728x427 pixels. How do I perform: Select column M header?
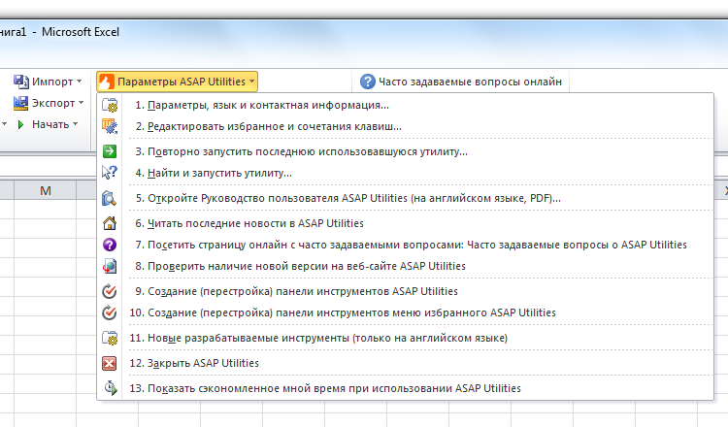tap(45, 191)
